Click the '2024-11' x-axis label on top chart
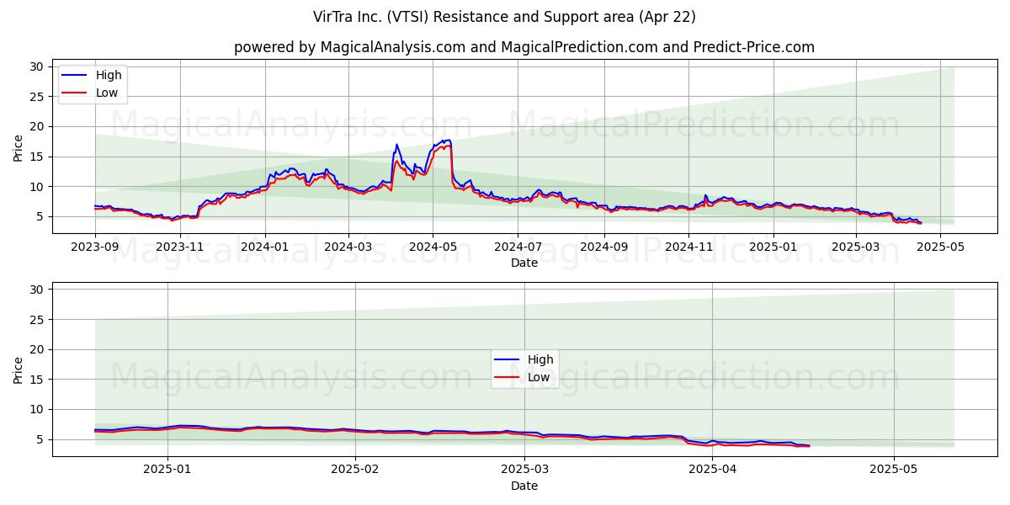This screenshot has height=505, width=1010. coord(688,247)
